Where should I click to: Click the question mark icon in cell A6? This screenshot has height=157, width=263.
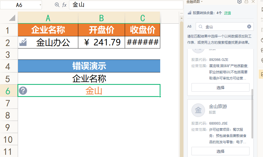coord(23,91)
